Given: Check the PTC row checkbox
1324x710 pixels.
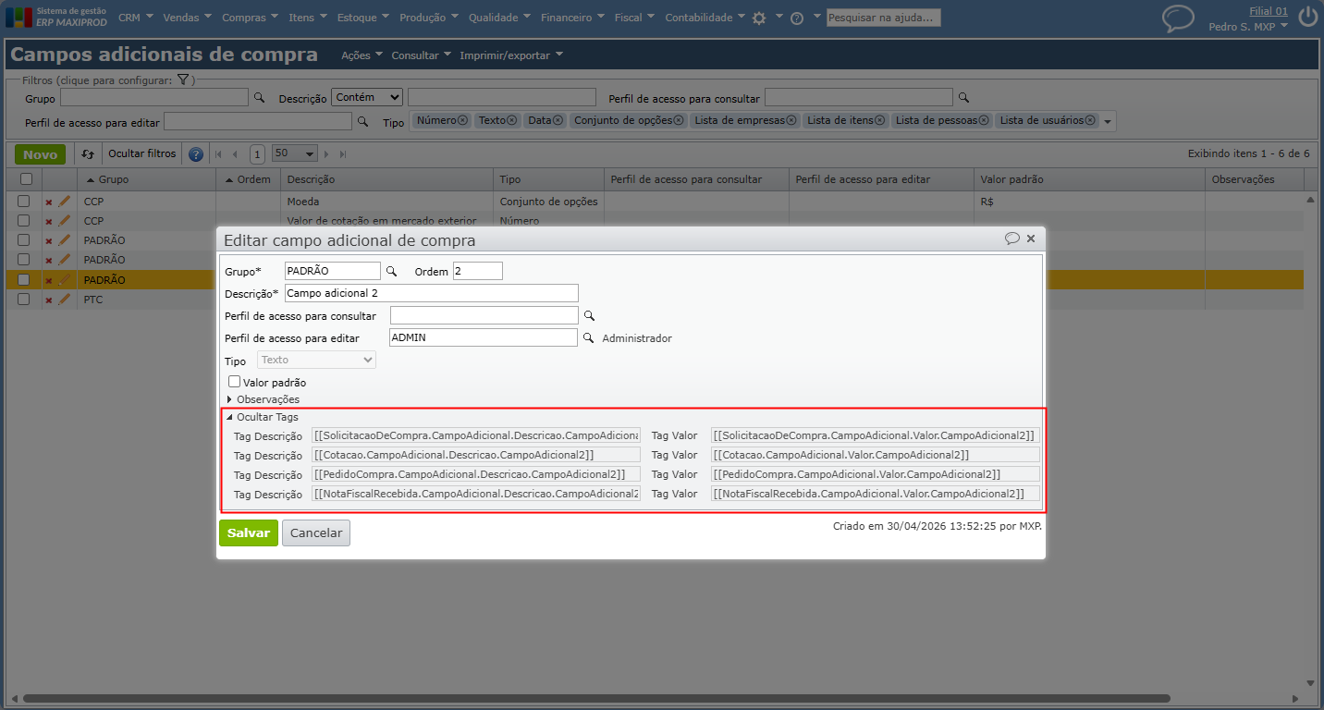Looking at the screenshot, I should [x=24, y=299].
